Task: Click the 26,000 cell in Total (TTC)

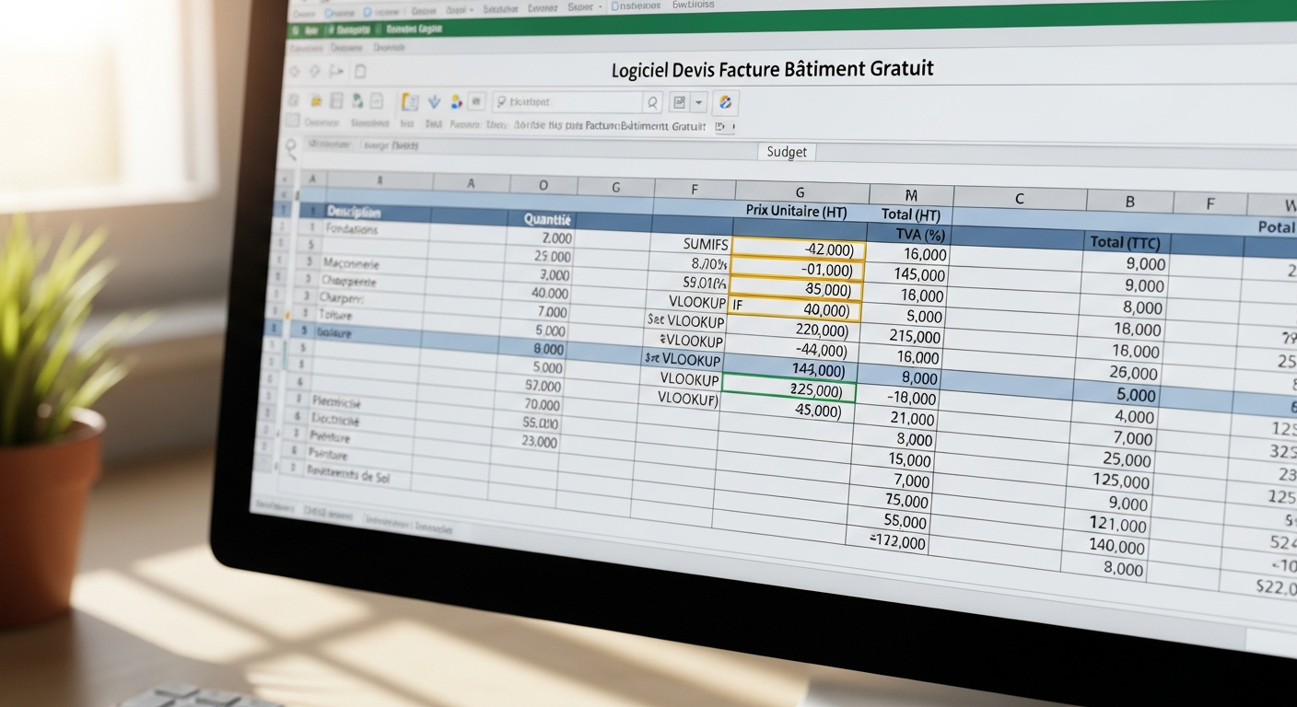Action: pos(1133,373)
